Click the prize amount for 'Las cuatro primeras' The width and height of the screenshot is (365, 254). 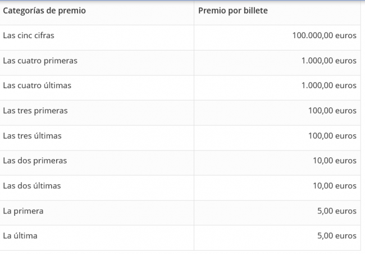[x=328, y=61]
